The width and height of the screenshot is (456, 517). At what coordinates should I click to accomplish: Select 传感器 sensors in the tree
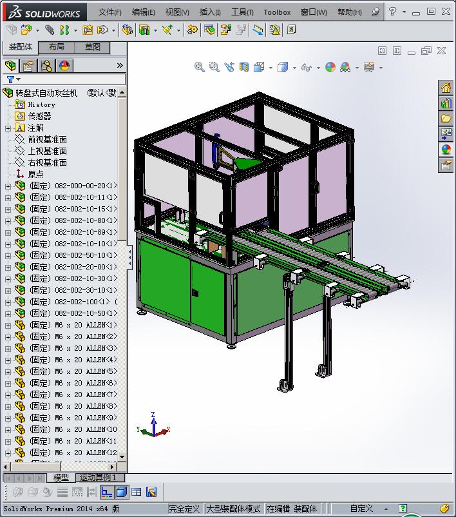(x=39, y=116)
